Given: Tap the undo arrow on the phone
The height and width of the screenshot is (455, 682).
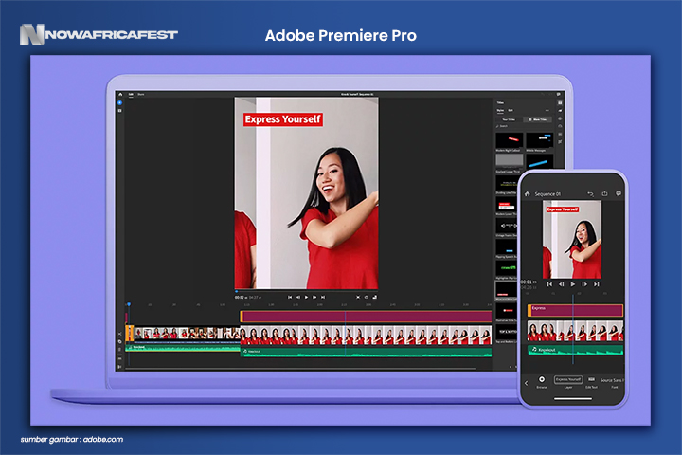Looking at the screenshot, I should [x=590, y=193].
